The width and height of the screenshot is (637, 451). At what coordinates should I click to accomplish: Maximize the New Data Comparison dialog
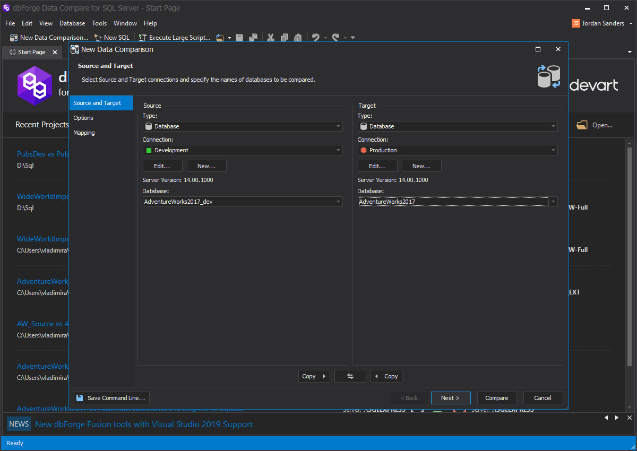click(x=538, y=49)
